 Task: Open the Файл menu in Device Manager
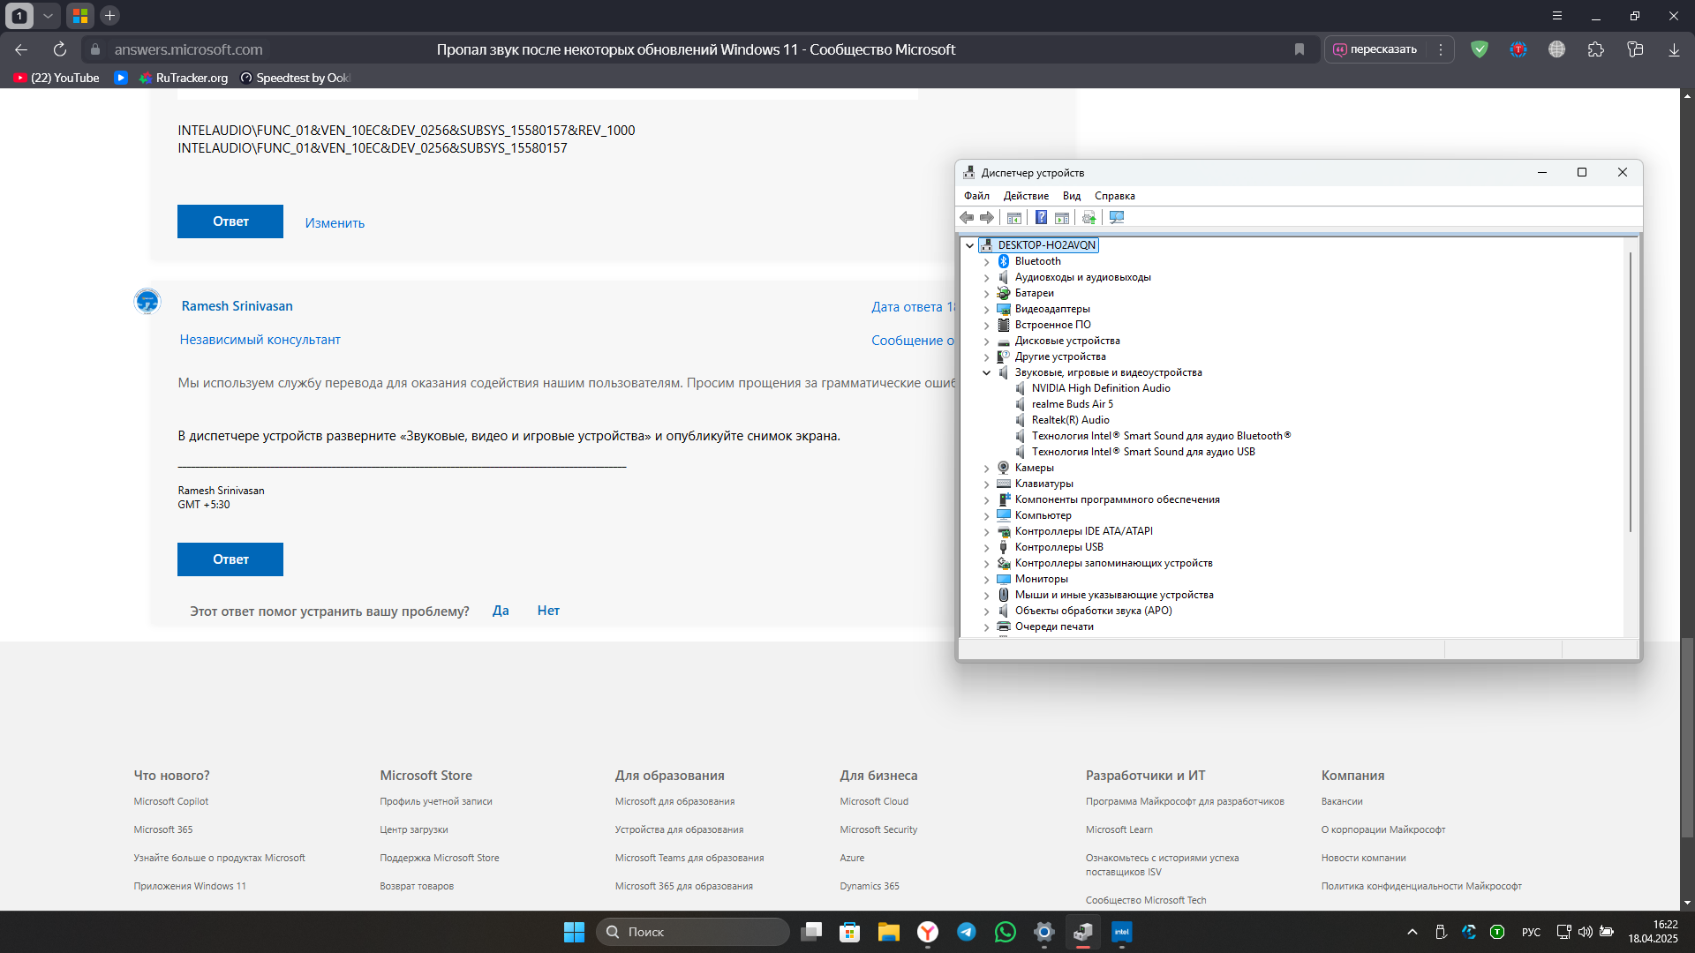pyautogui.click(x=976, y=196)
